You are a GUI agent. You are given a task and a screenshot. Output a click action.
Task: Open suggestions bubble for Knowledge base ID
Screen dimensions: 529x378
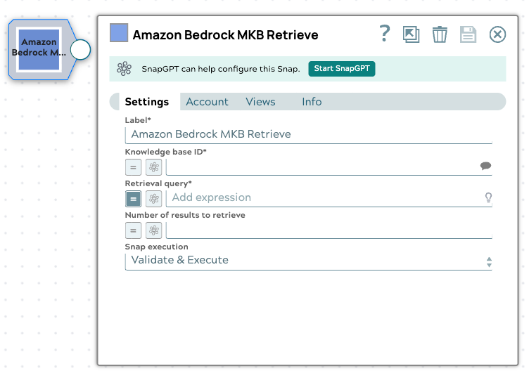pos(485,166)
